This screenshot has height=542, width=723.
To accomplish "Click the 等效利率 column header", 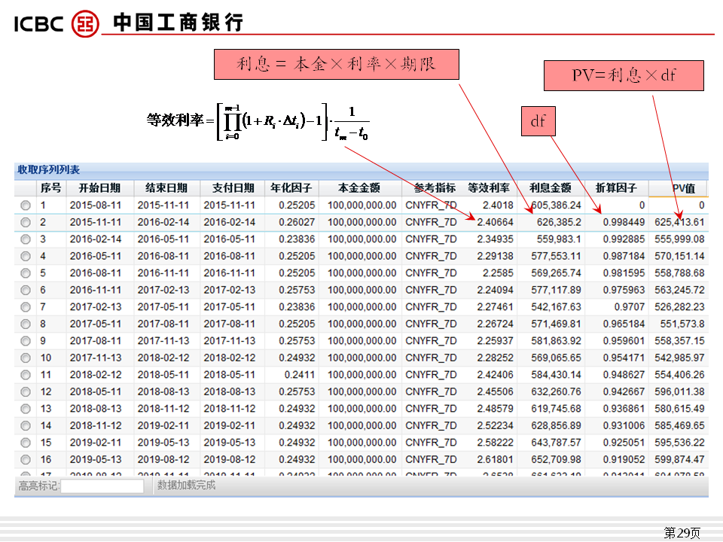I will [x=488, y=187].
